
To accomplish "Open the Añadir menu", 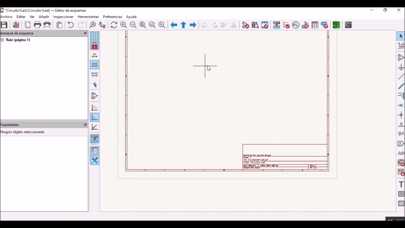I will (x=44, y=17).
